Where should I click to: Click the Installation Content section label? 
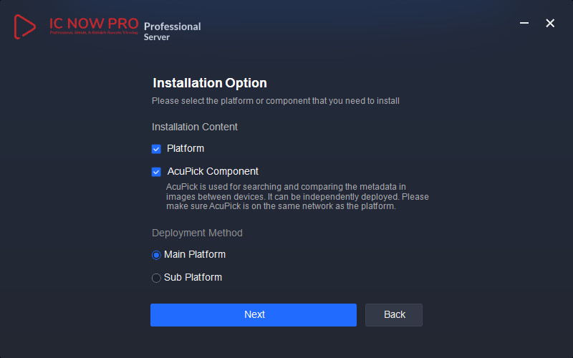(x=195, y=127)
